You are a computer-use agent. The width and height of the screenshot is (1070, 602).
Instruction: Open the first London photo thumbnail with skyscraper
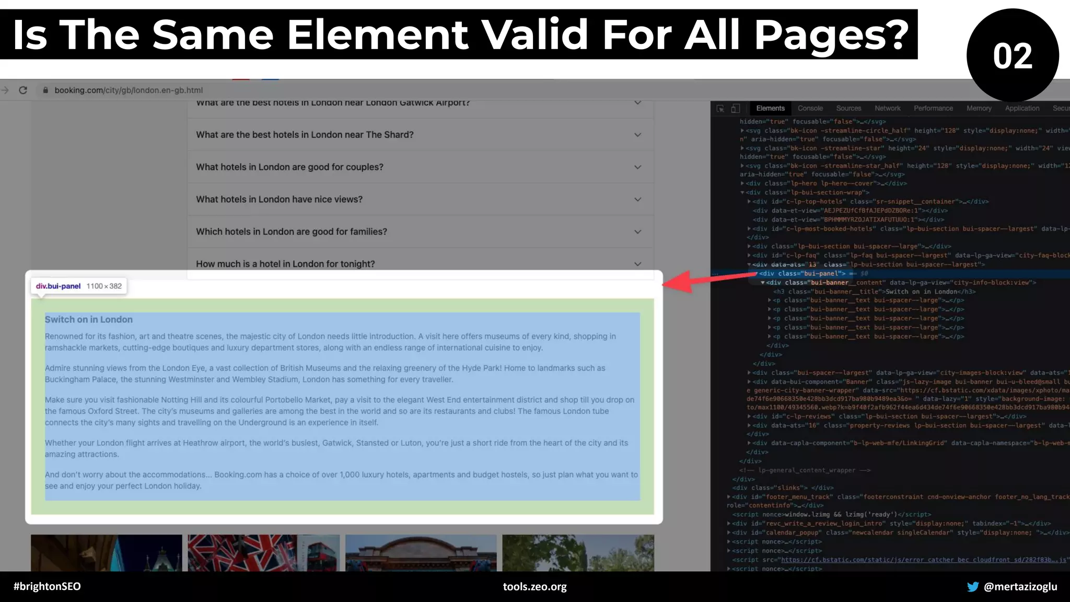point(107,552)
